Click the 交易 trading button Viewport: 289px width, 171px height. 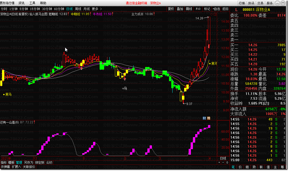(260, 3)
